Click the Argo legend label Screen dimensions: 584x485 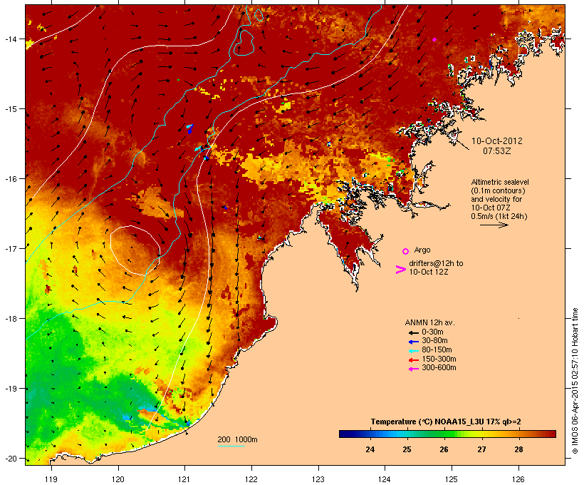click(422, 250)
